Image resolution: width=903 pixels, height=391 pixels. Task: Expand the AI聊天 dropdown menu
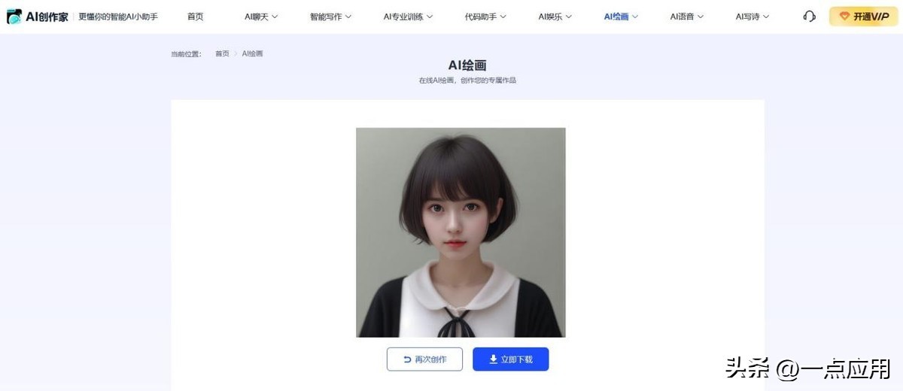pyautogui.click(x=261, y=17)
